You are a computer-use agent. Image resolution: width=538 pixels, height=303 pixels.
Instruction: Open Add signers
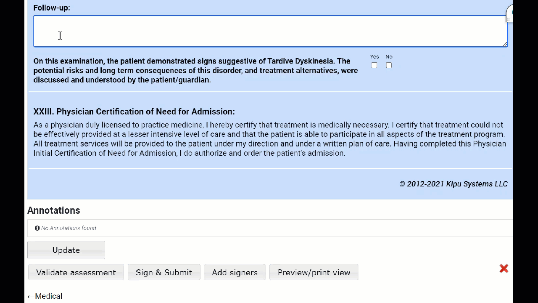click(235, 272)
